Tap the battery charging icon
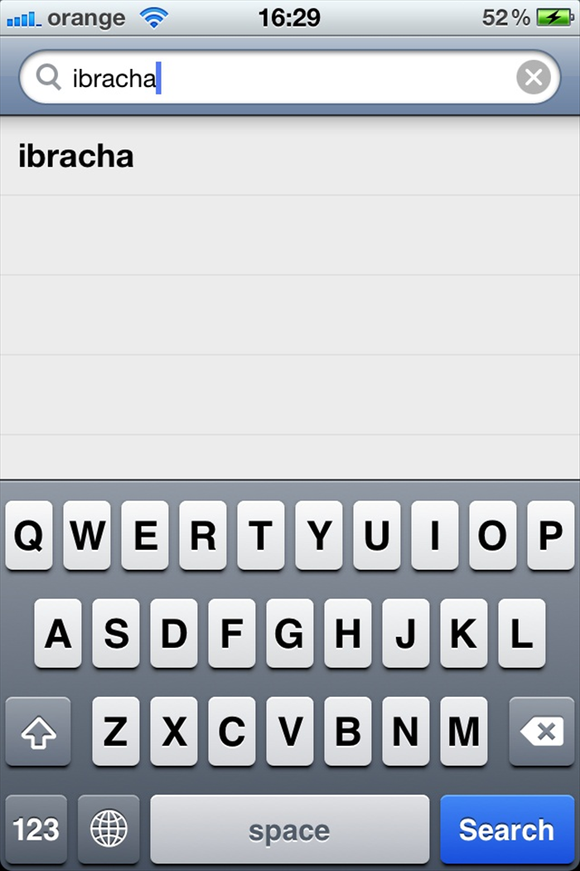The height and width of the screenshot is (871, 580). [x=555, y=17]
